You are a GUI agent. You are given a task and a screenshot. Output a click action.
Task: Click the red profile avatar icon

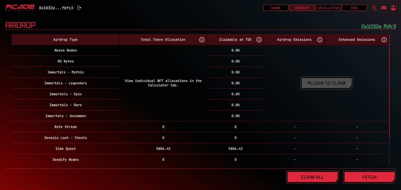click(x=393, y=8)
